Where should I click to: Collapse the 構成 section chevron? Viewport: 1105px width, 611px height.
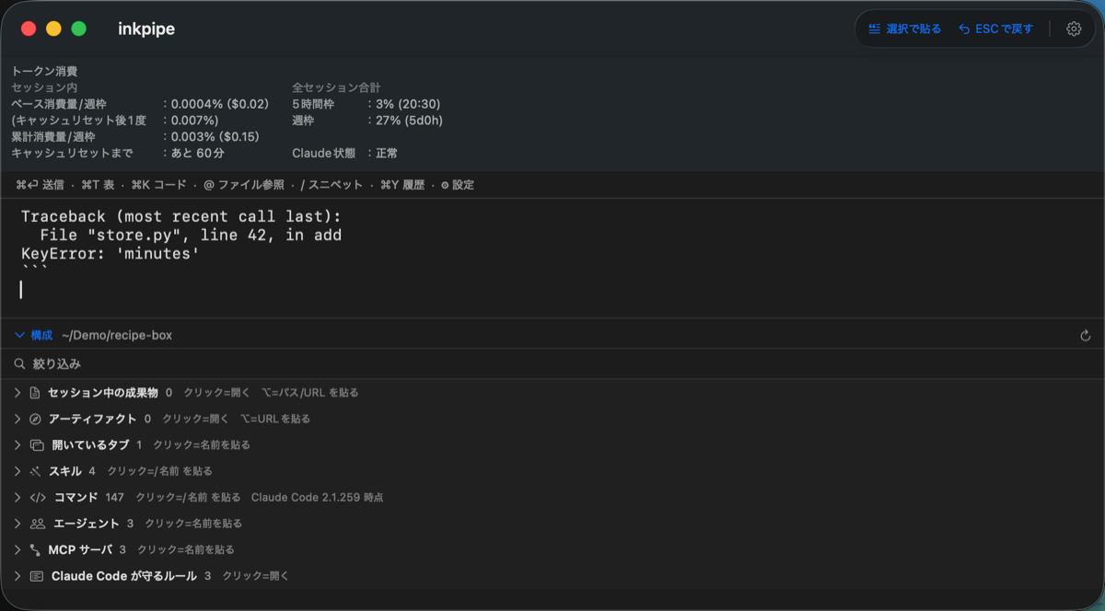tap(19, 335)
